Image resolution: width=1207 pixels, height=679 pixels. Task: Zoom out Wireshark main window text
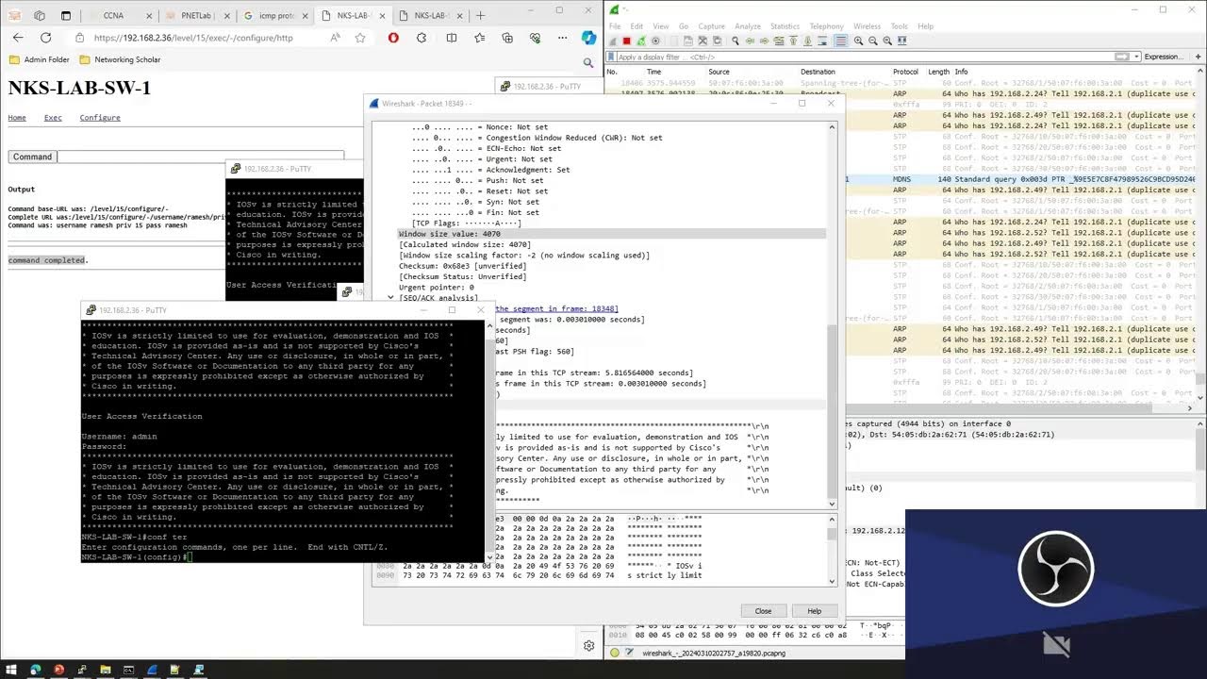click(873, 41)
